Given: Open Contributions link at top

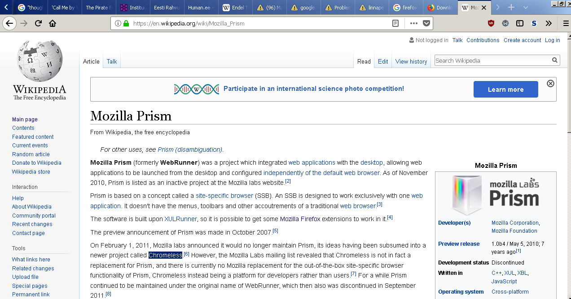Looking at the screenshot, I should (483, 40).
